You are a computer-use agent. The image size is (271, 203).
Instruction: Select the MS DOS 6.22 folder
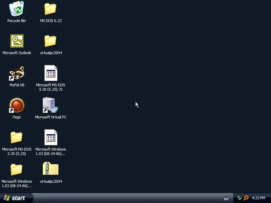click(50, 9)
